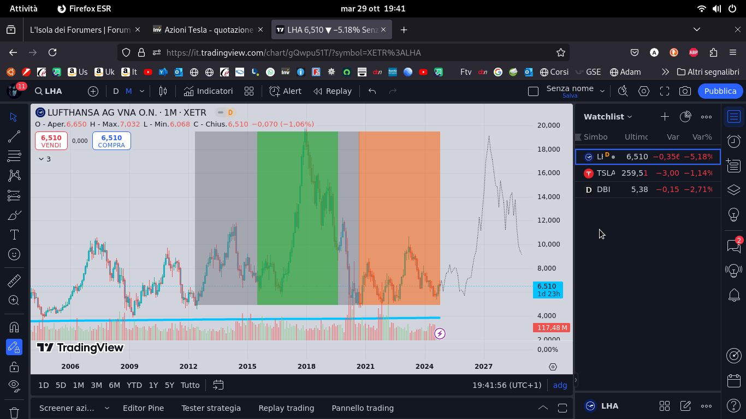Select Tutto time range
Viewport: 746px width, 419px height.
point(190,385)
